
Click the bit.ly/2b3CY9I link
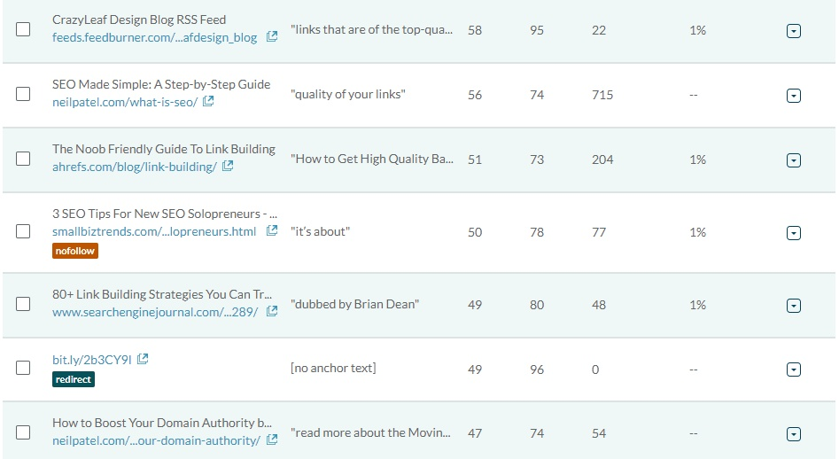(91, 360)
